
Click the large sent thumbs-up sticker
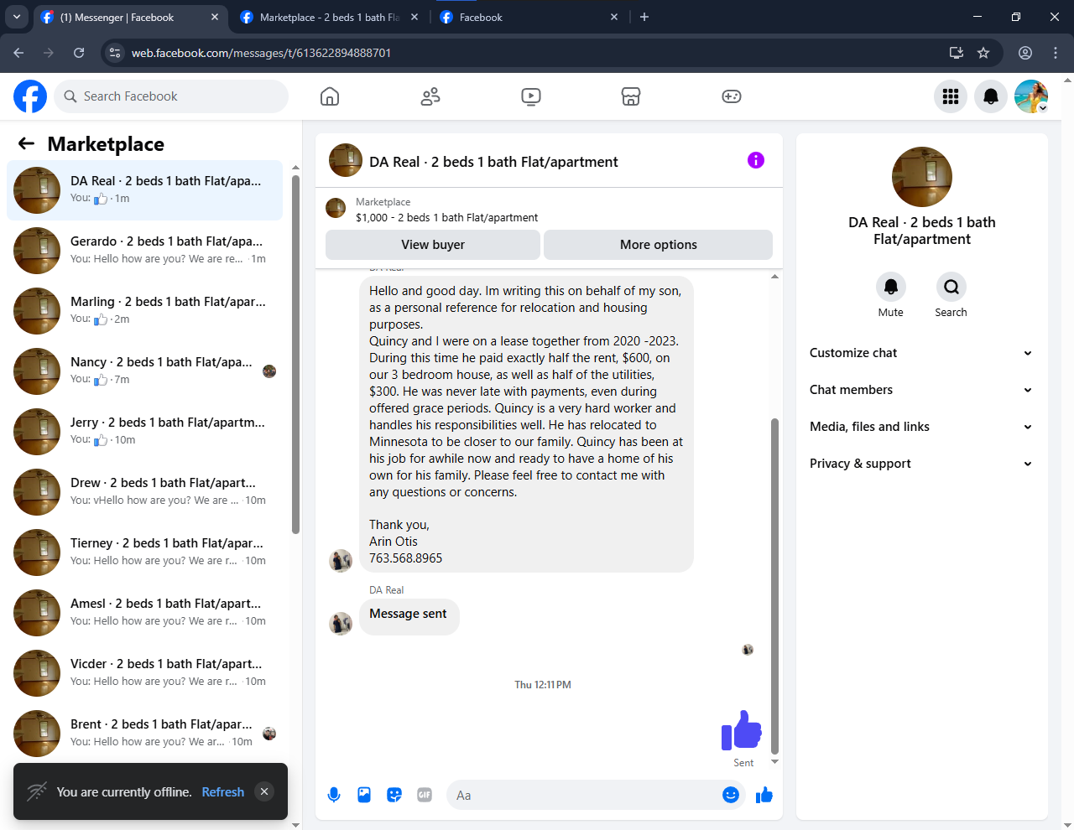742,729
